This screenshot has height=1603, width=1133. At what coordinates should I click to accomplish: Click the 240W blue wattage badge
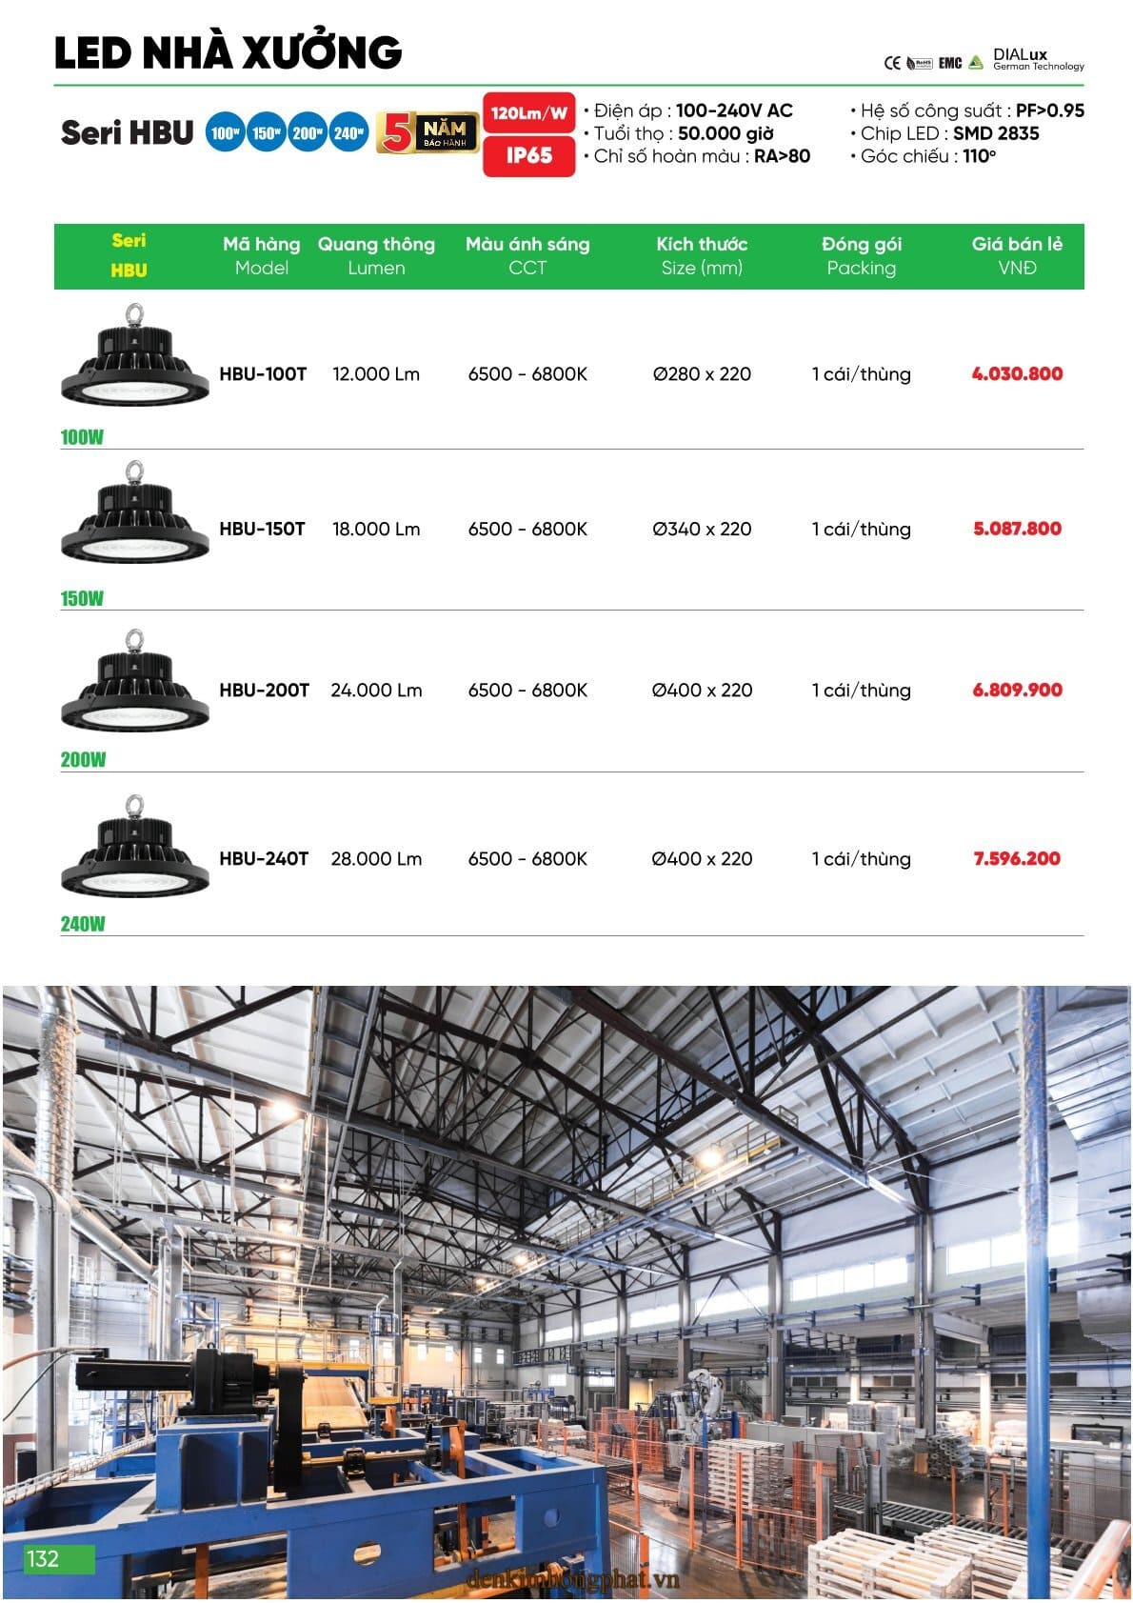(348, 133)
